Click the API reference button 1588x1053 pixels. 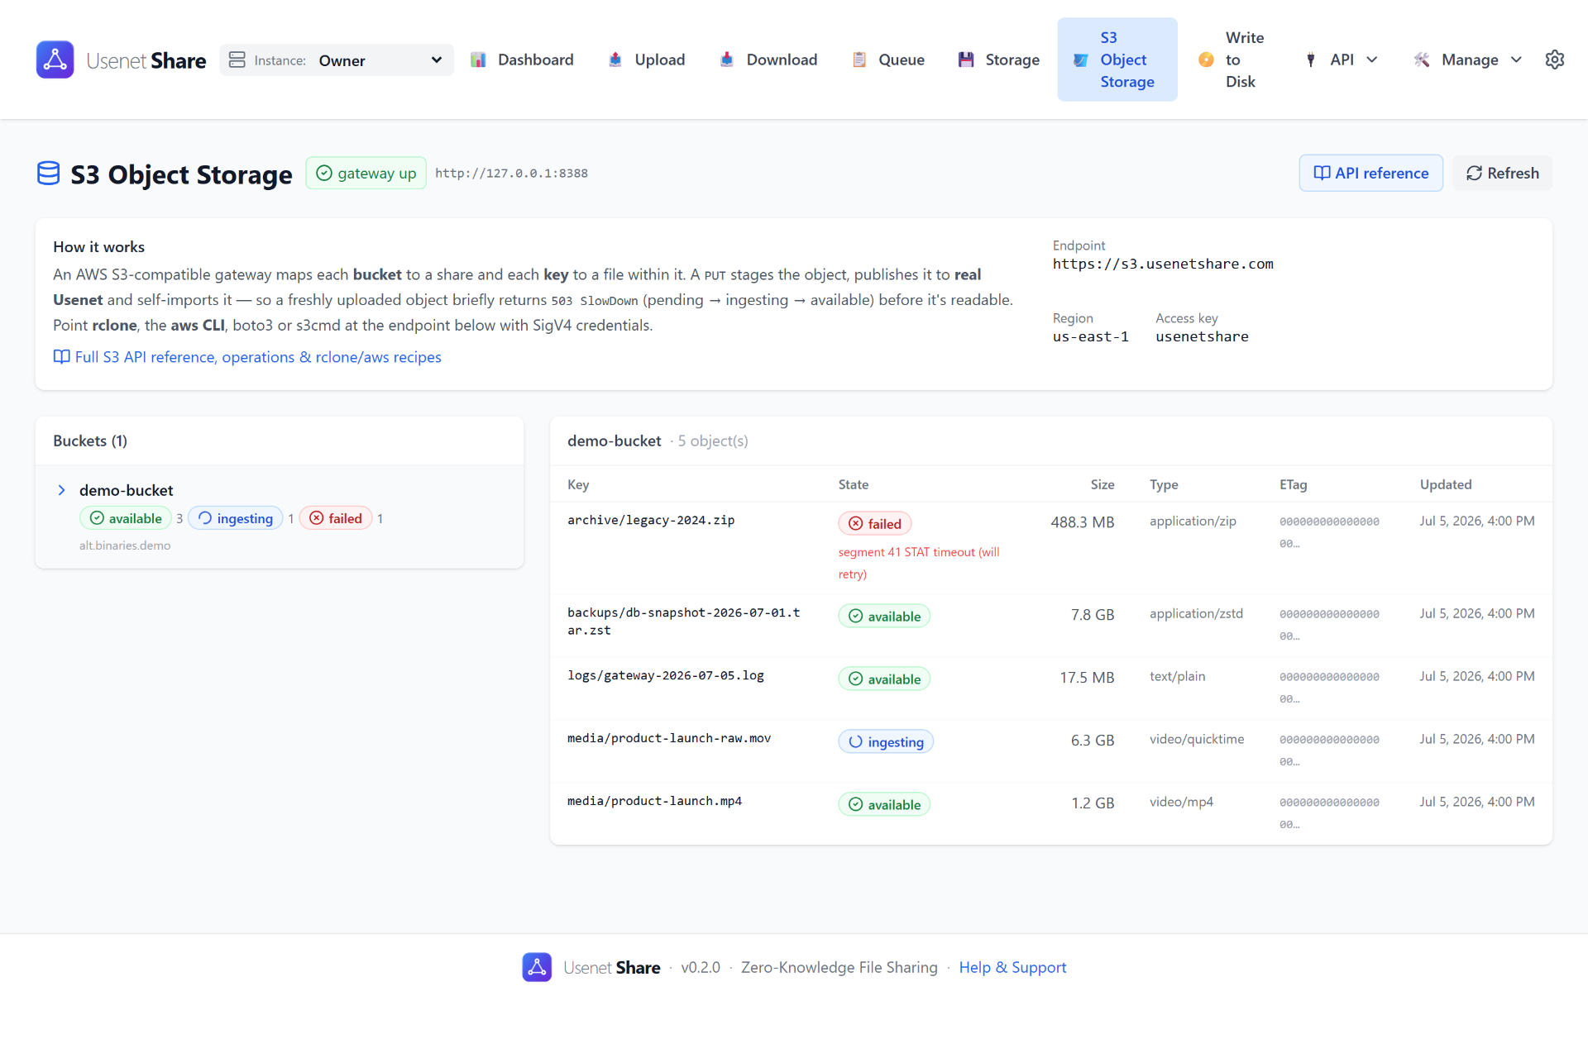1370,173
